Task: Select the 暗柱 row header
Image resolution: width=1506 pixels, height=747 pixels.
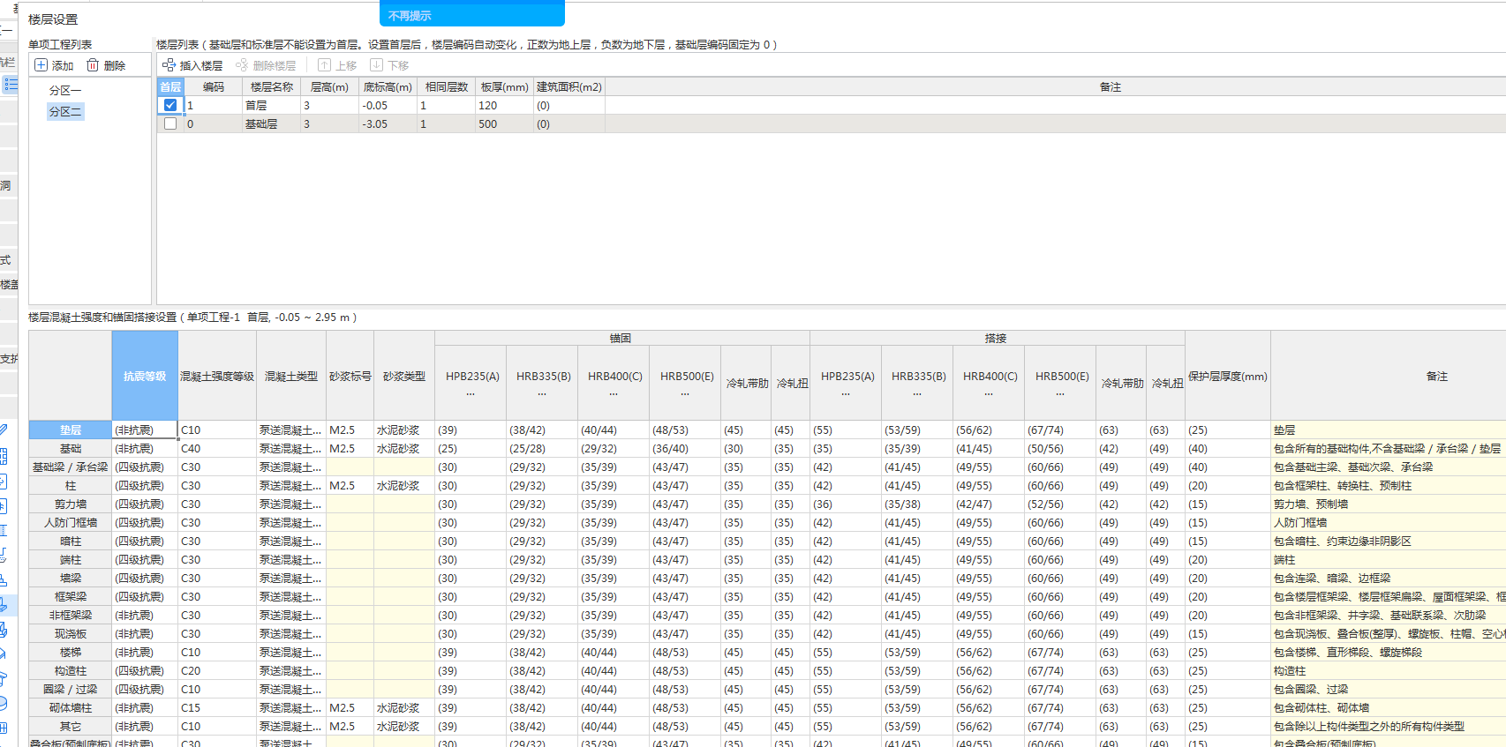Action: (71, 542)
